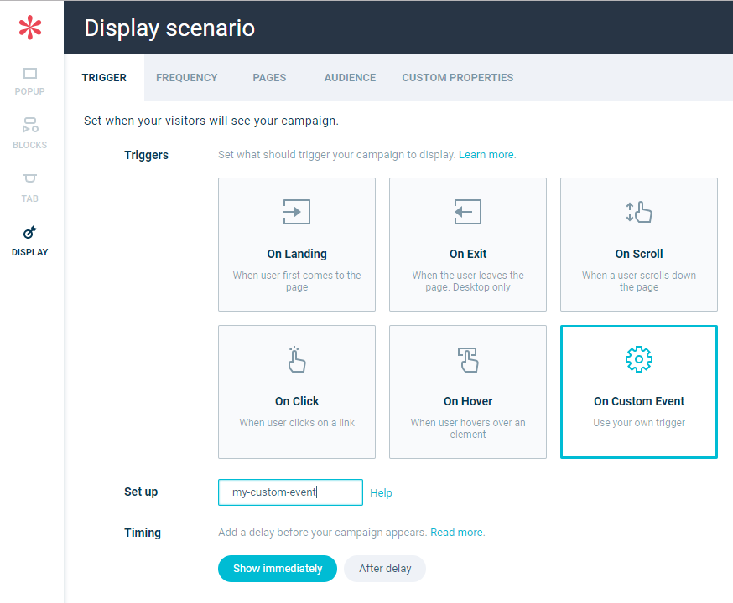Image resolution: width=733 pixels, height=603 pixels.
Task: Click 'Use your own trigger' text
Action: click(x=639, y=423)
